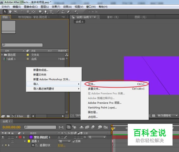Click the interpret footage icon in Project panel
Image resolution: width=179 pixels, height=152 pixels.
pyautogui.click(x=3, y=116)
